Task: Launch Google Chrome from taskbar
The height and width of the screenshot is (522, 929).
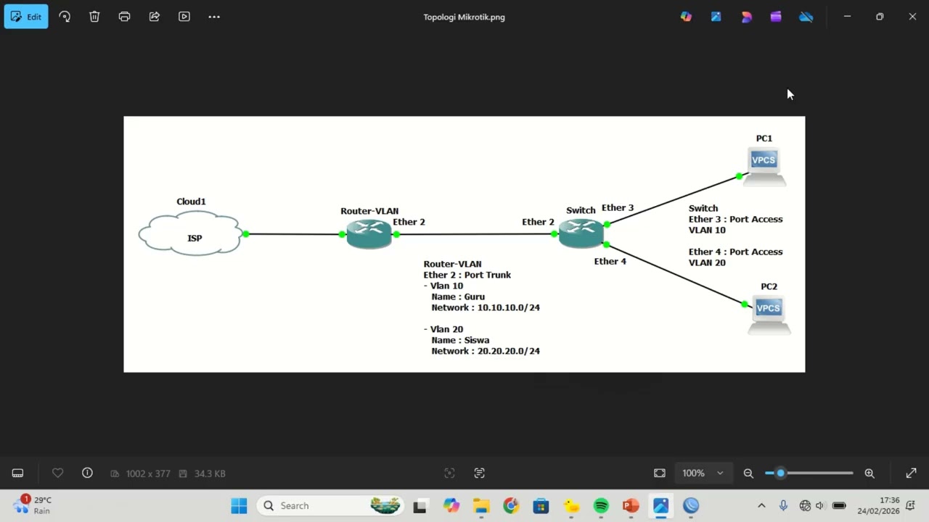Action: (511, 506)
